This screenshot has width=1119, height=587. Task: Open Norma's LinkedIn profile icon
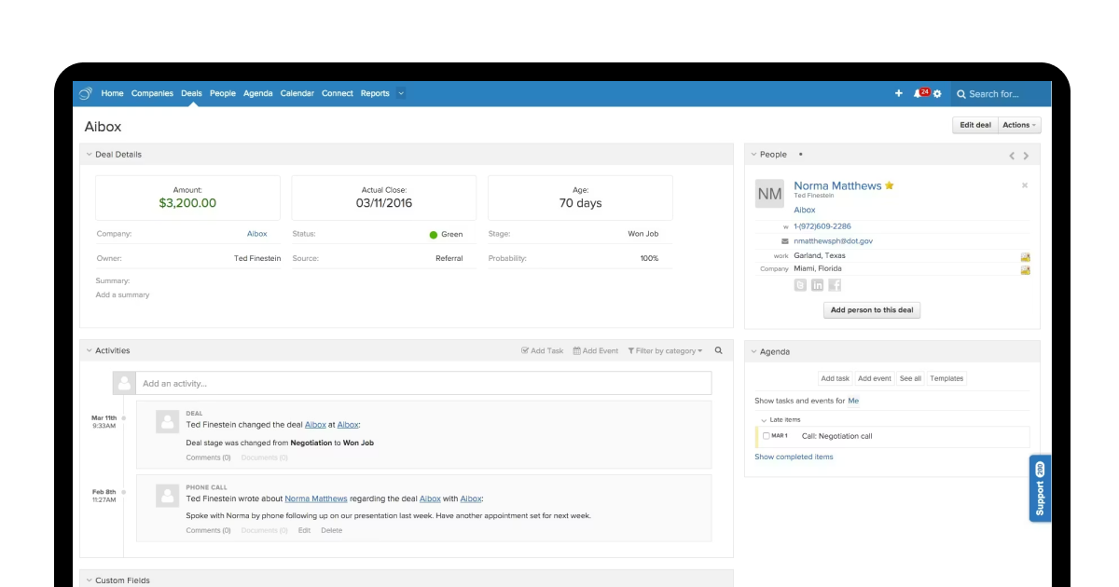coord(818,284)
